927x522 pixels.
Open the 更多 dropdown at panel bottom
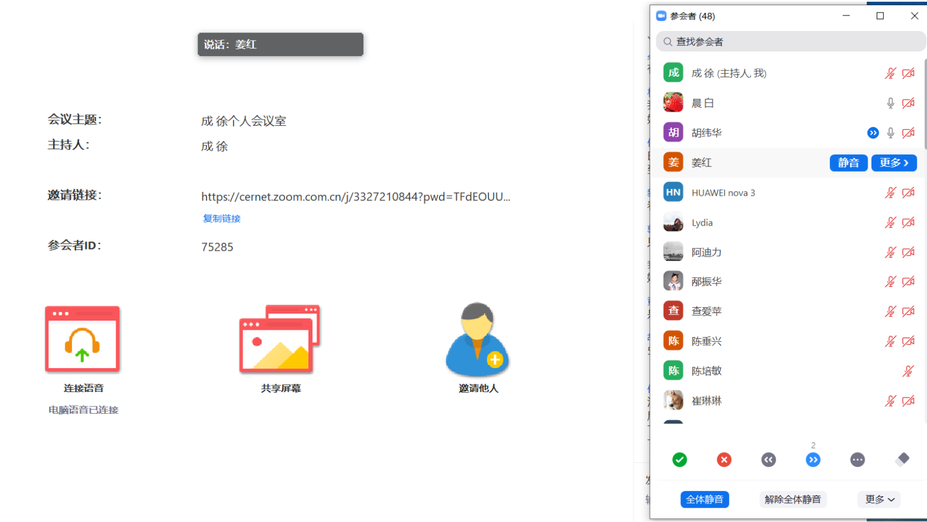878,499
